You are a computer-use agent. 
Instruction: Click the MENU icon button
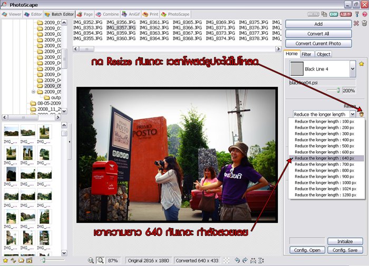[313, 14]
